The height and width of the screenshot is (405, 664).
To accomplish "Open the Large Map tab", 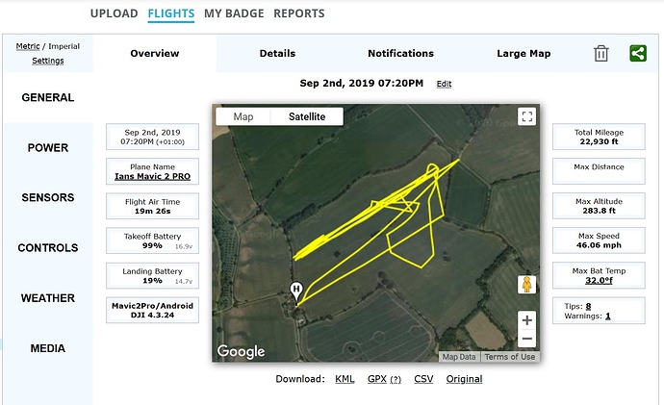I will coord(524,54).
